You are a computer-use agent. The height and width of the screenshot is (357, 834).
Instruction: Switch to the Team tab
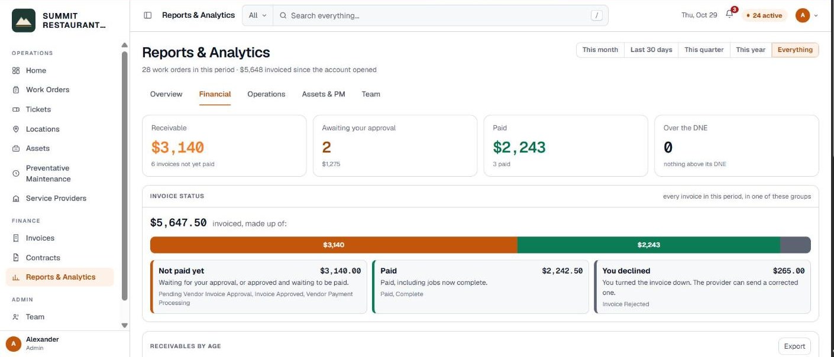pos(371,94)
